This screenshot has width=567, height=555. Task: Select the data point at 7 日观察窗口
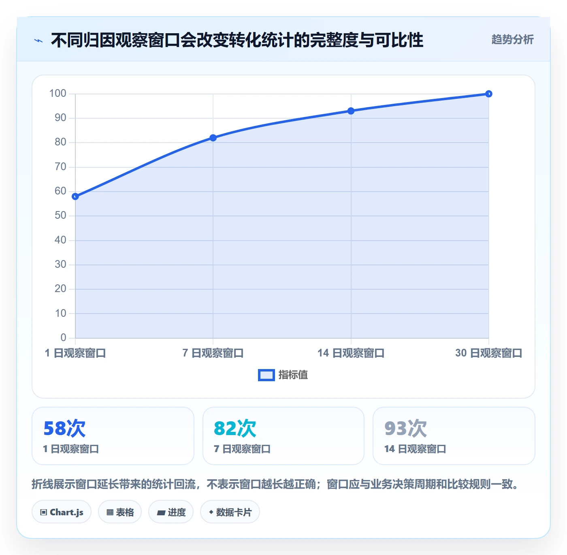pyautogui.click(x=213, y=138)
